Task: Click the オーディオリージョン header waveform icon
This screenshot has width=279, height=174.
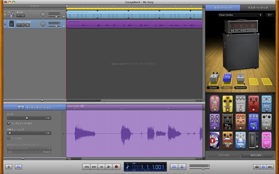Action: click(x=21, y=107)
